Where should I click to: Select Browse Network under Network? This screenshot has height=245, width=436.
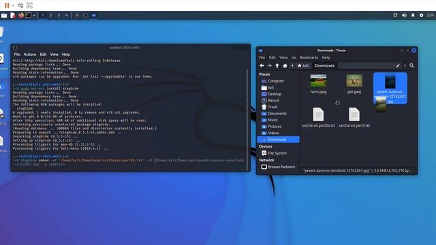point(279,167)
